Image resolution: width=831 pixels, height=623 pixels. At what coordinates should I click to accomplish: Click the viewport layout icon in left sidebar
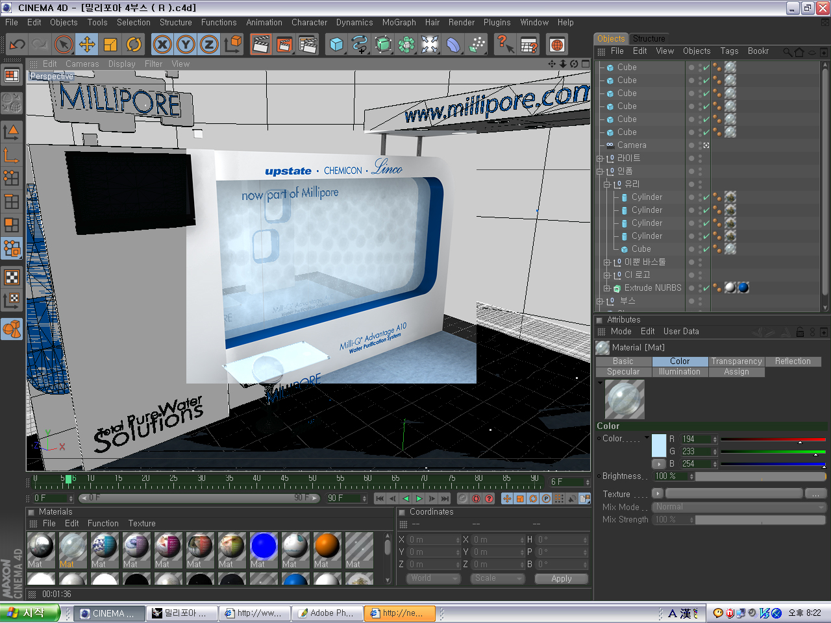tap(12, 75)
